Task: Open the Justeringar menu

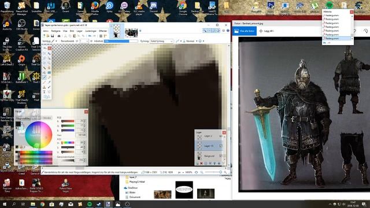Action: click(91, 31)
